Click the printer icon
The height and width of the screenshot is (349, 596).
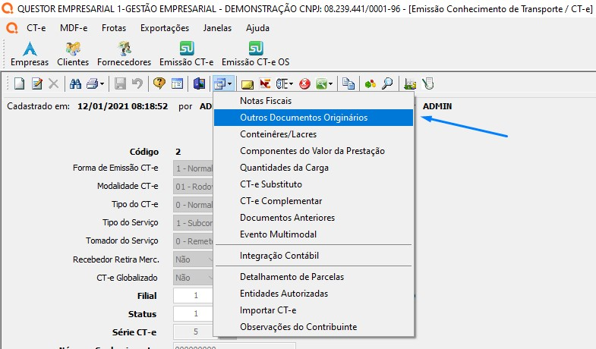pyautogui.click(x=91, y=83)
